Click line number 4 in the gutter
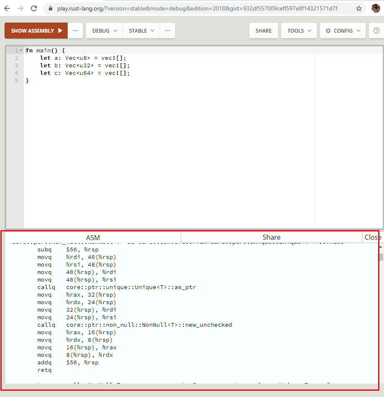 [x=16, y=73]
